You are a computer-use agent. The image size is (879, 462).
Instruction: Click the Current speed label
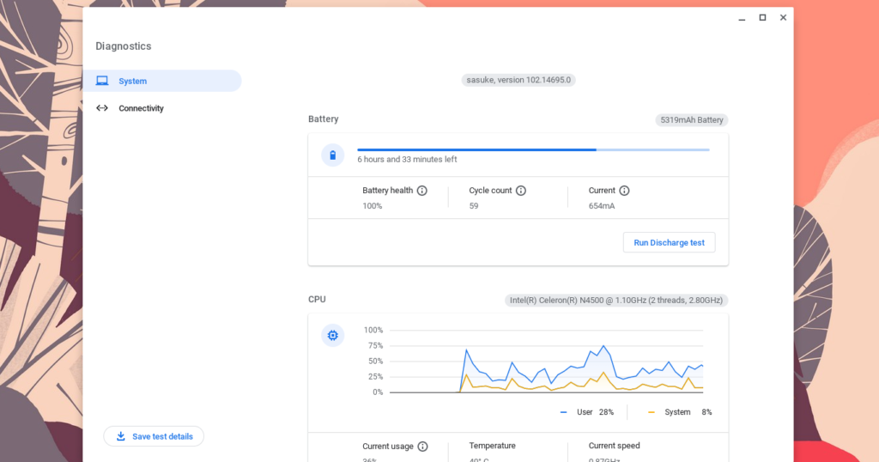coord(614,446)
